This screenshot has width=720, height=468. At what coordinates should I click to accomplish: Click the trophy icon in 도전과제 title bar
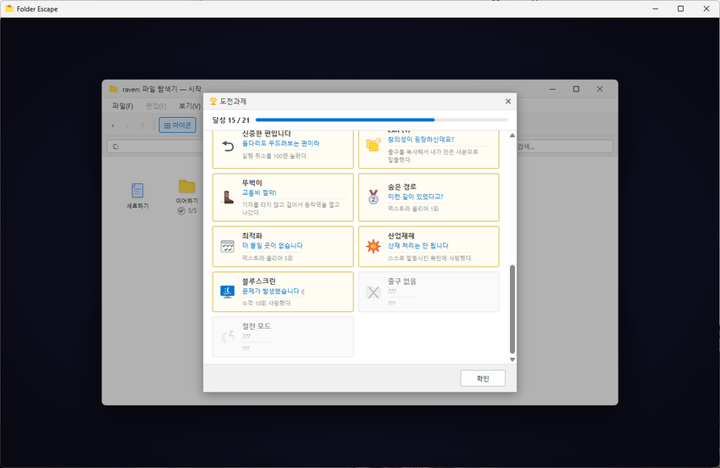(213, 101)
